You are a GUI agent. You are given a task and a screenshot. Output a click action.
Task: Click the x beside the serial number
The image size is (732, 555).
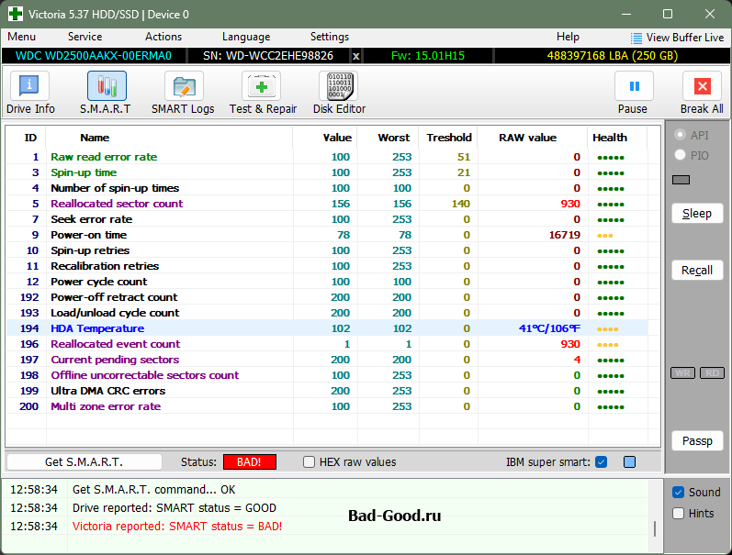click(356, 56)
